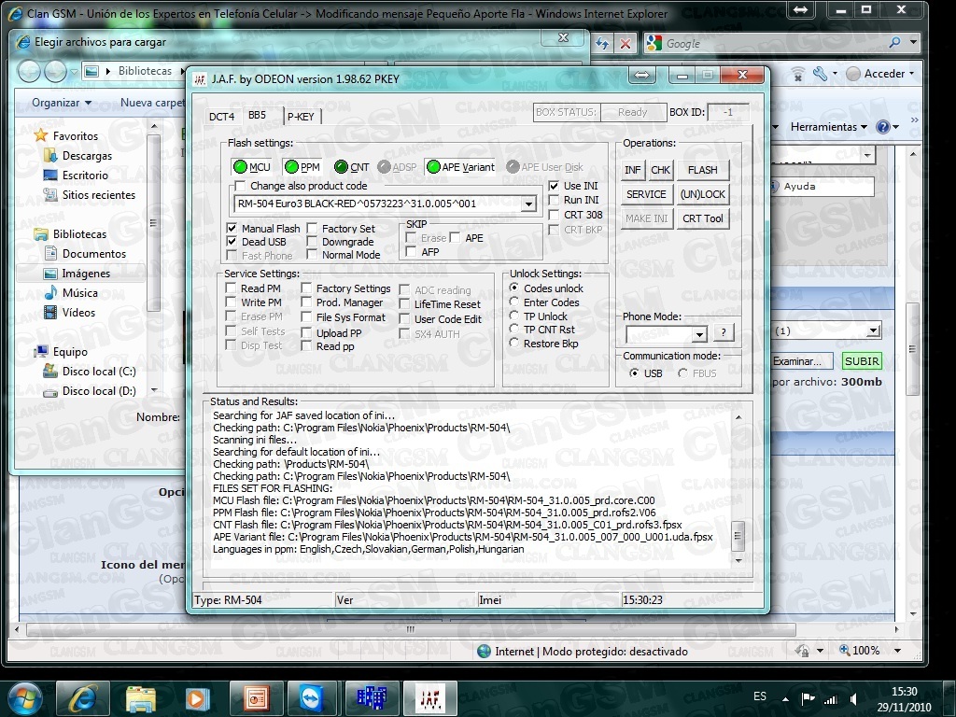The height and width of the screenshot is (717, 956).
Task: Click the SERVICE button
Action: click(646, 194)
